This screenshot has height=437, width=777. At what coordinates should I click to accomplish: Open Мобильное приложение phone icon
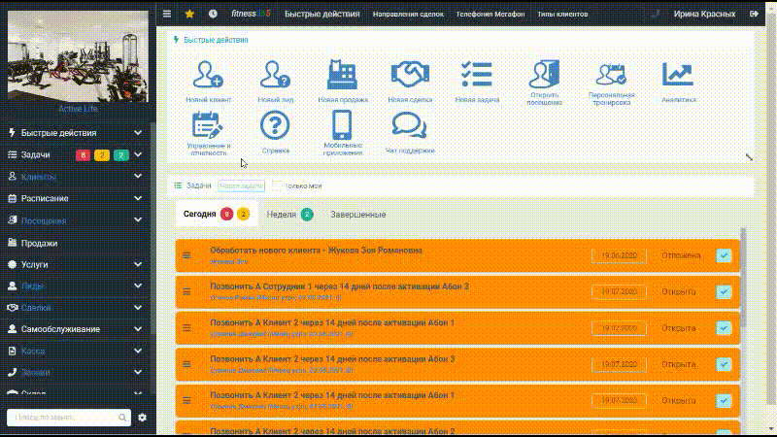click(343, 125)
